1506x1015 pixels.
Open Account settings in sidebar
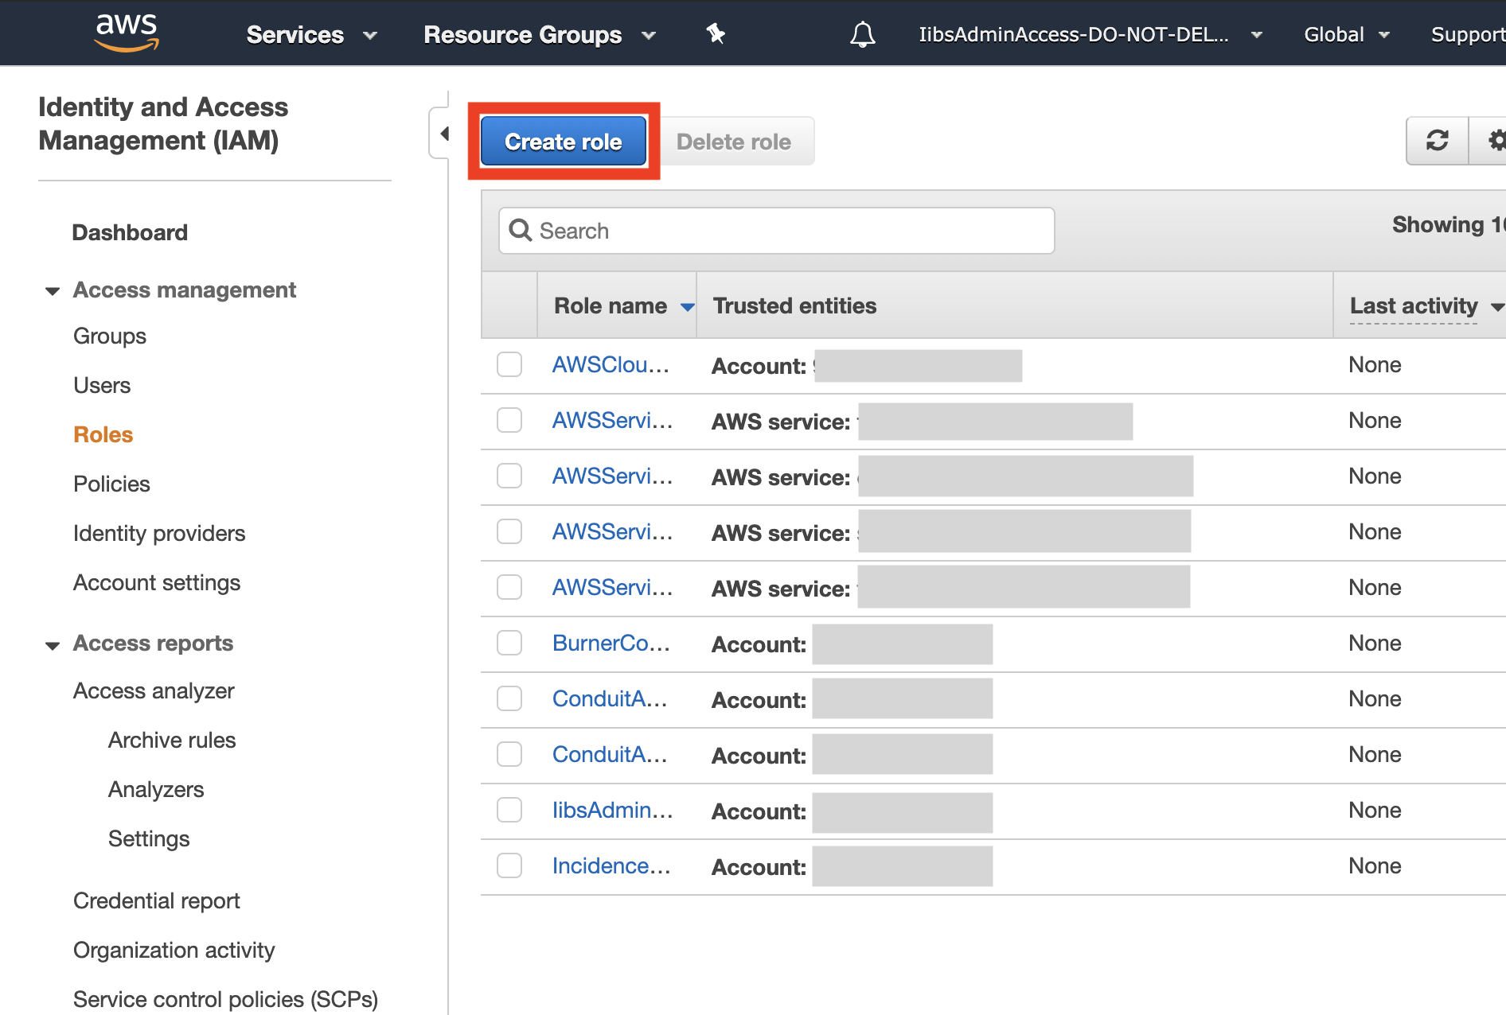click(157, 582)
